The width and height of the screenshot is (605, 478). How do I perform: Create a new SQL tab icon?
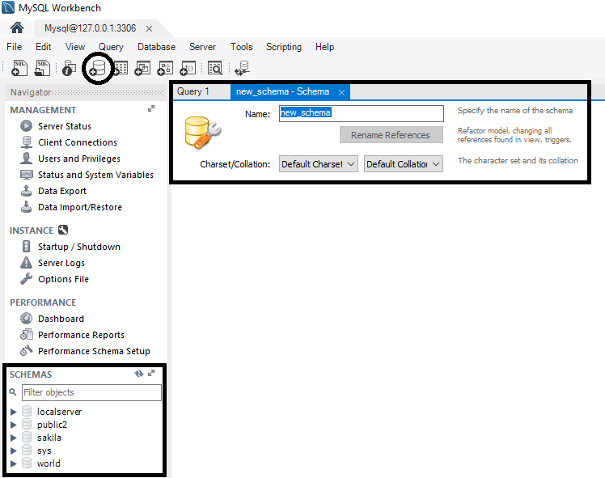point(20,69)
